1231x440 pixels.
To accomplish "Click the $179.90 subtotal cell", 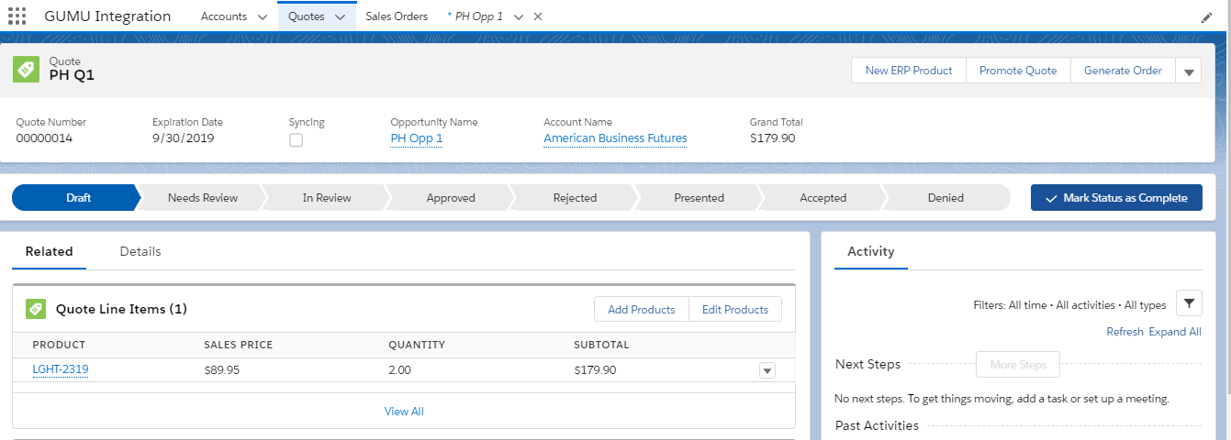I will pos(595,370).
